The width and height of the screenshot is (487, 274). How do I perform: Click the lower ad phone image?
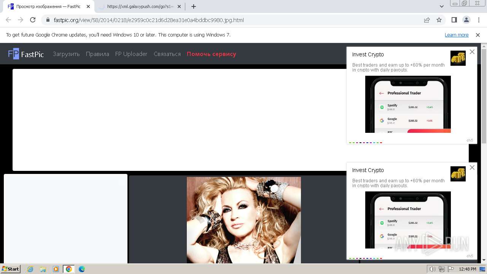tap(408, 220)
